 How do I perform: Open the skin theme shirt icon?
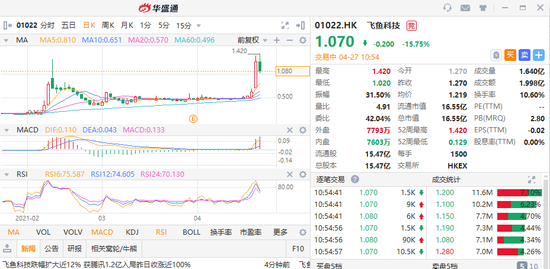pos(483,8)
